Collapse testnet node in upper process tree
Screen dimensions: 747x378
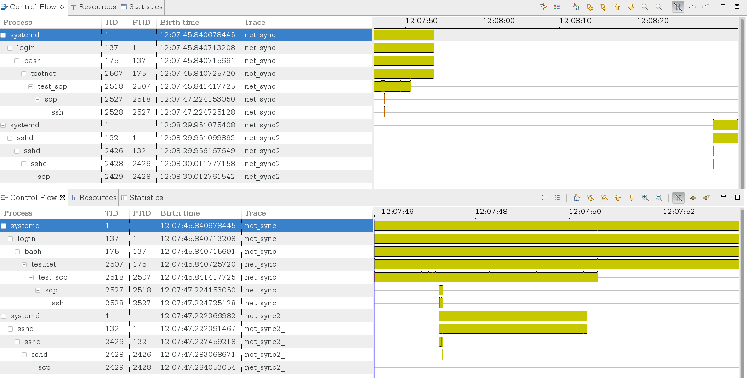click(23, 74)
